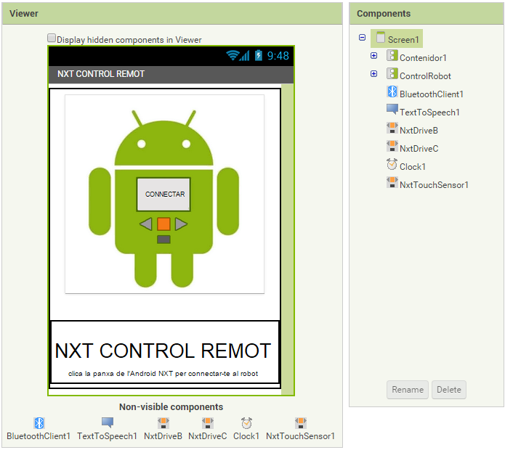
Task: Select NxtDriveC label in Components tree
Action: [419, 149]
